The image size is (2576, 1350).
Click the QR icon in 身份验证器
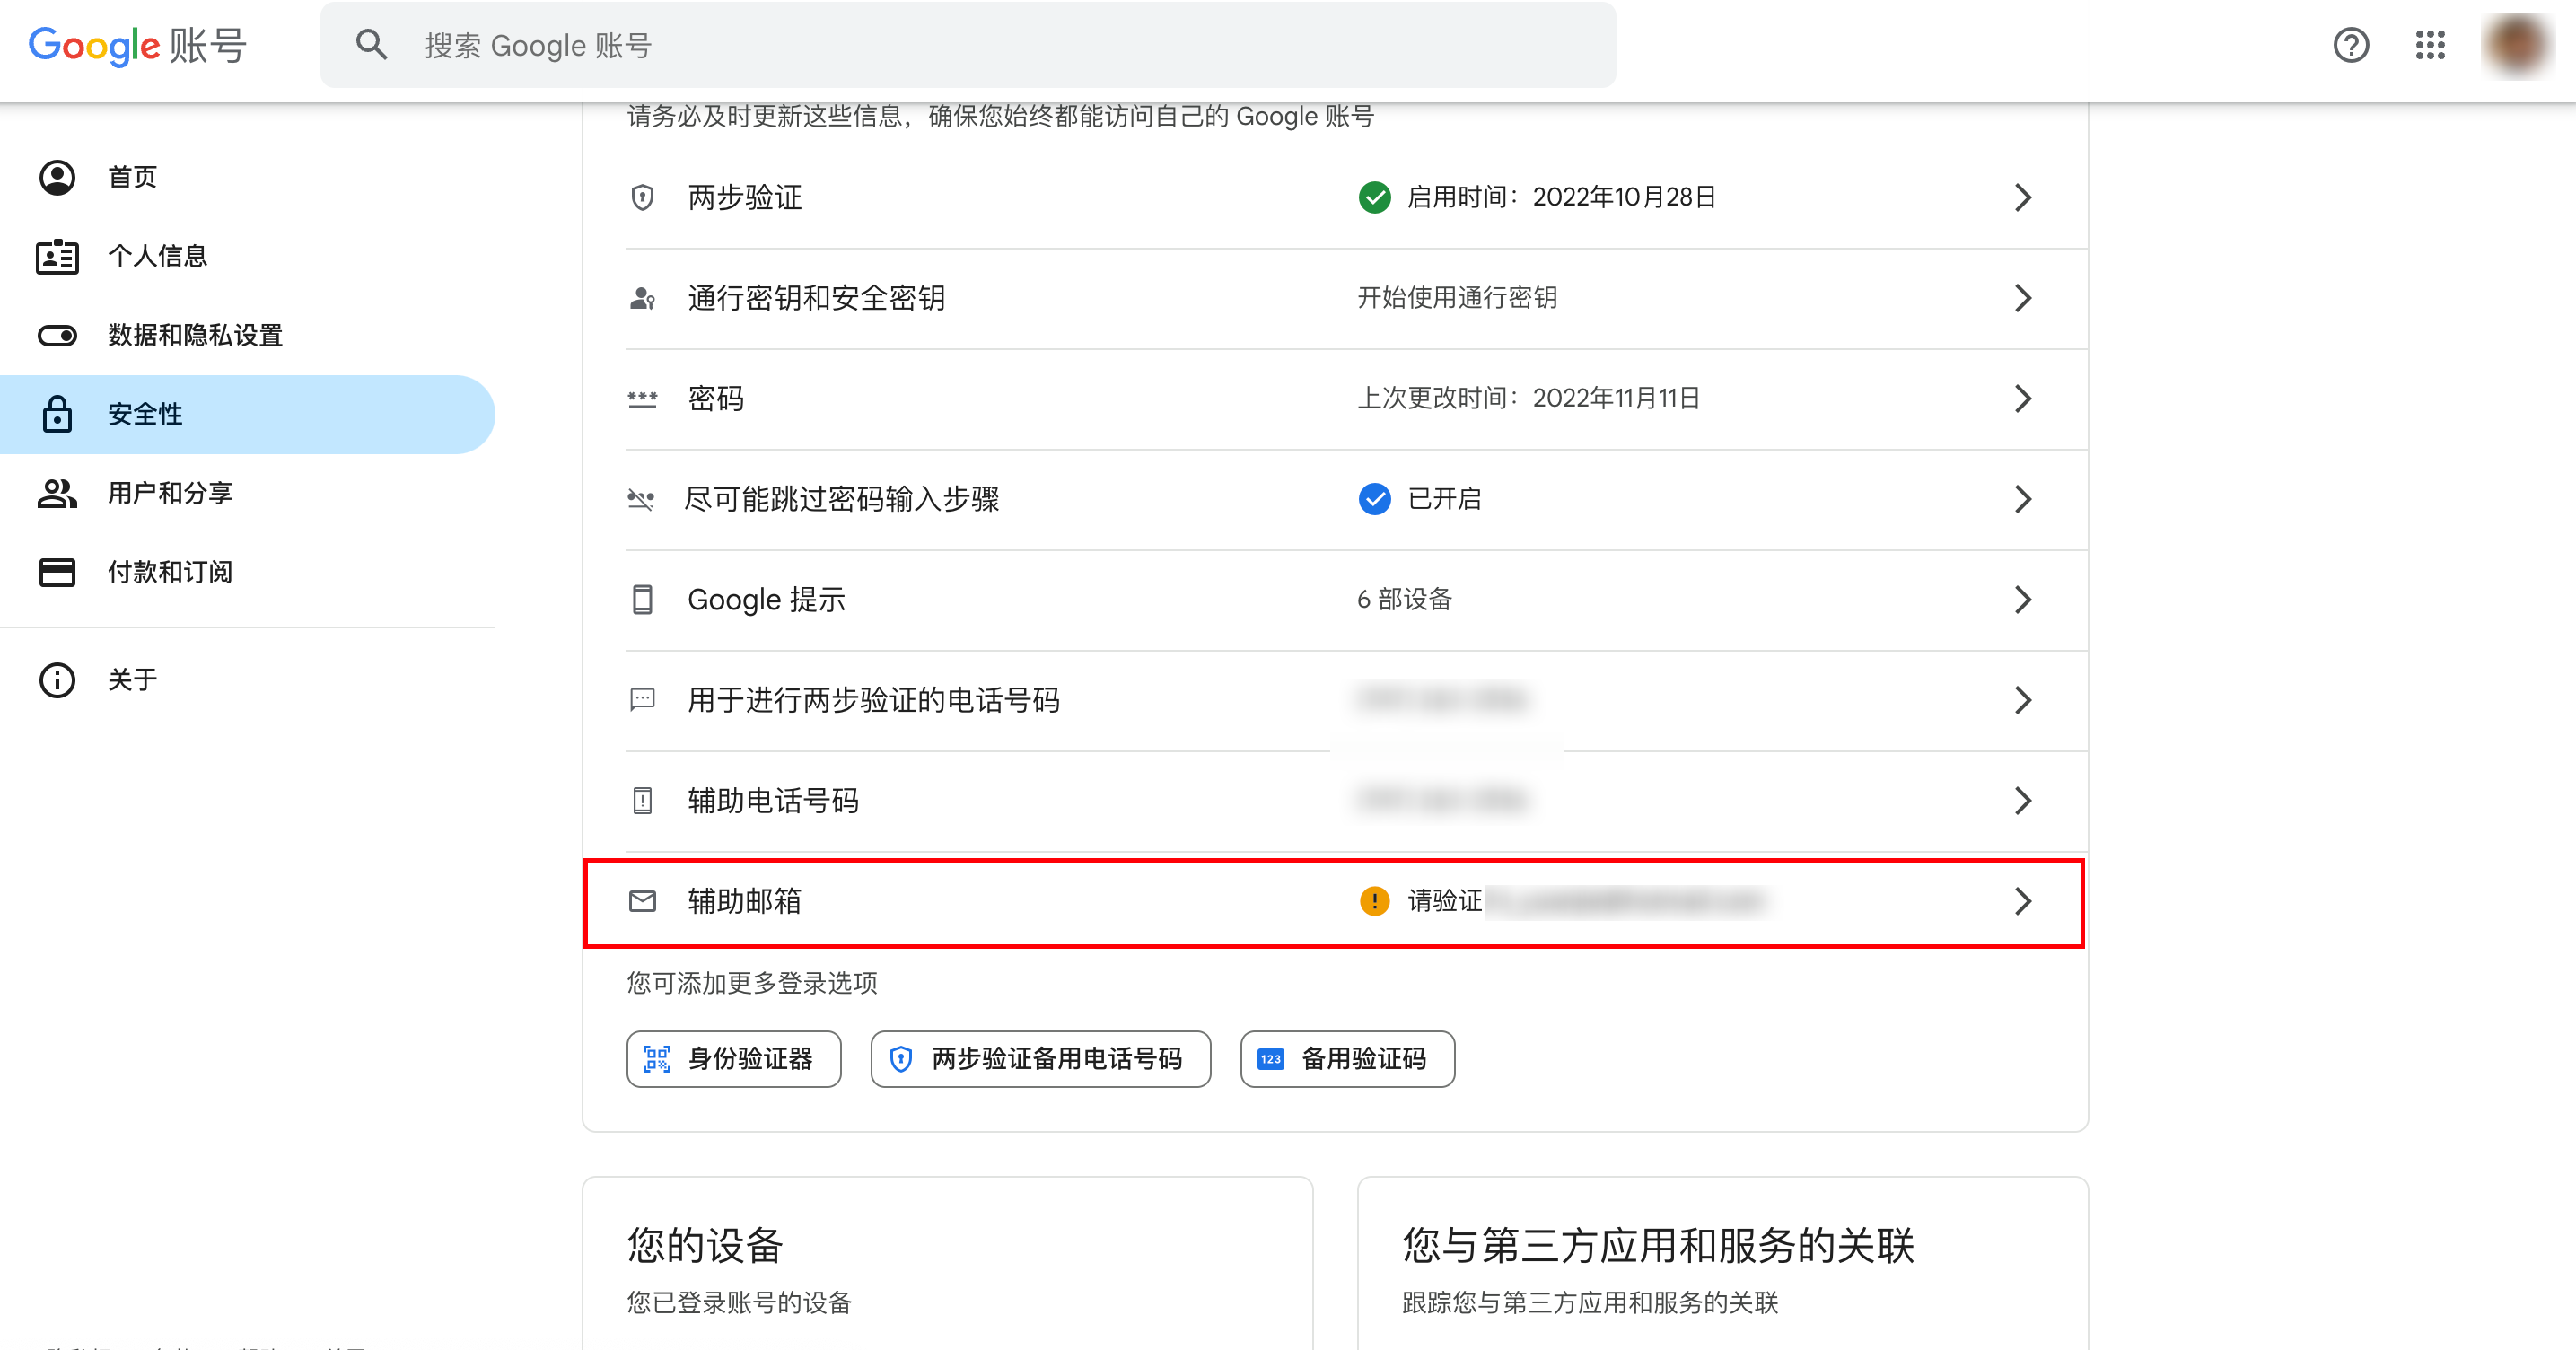656,1059
